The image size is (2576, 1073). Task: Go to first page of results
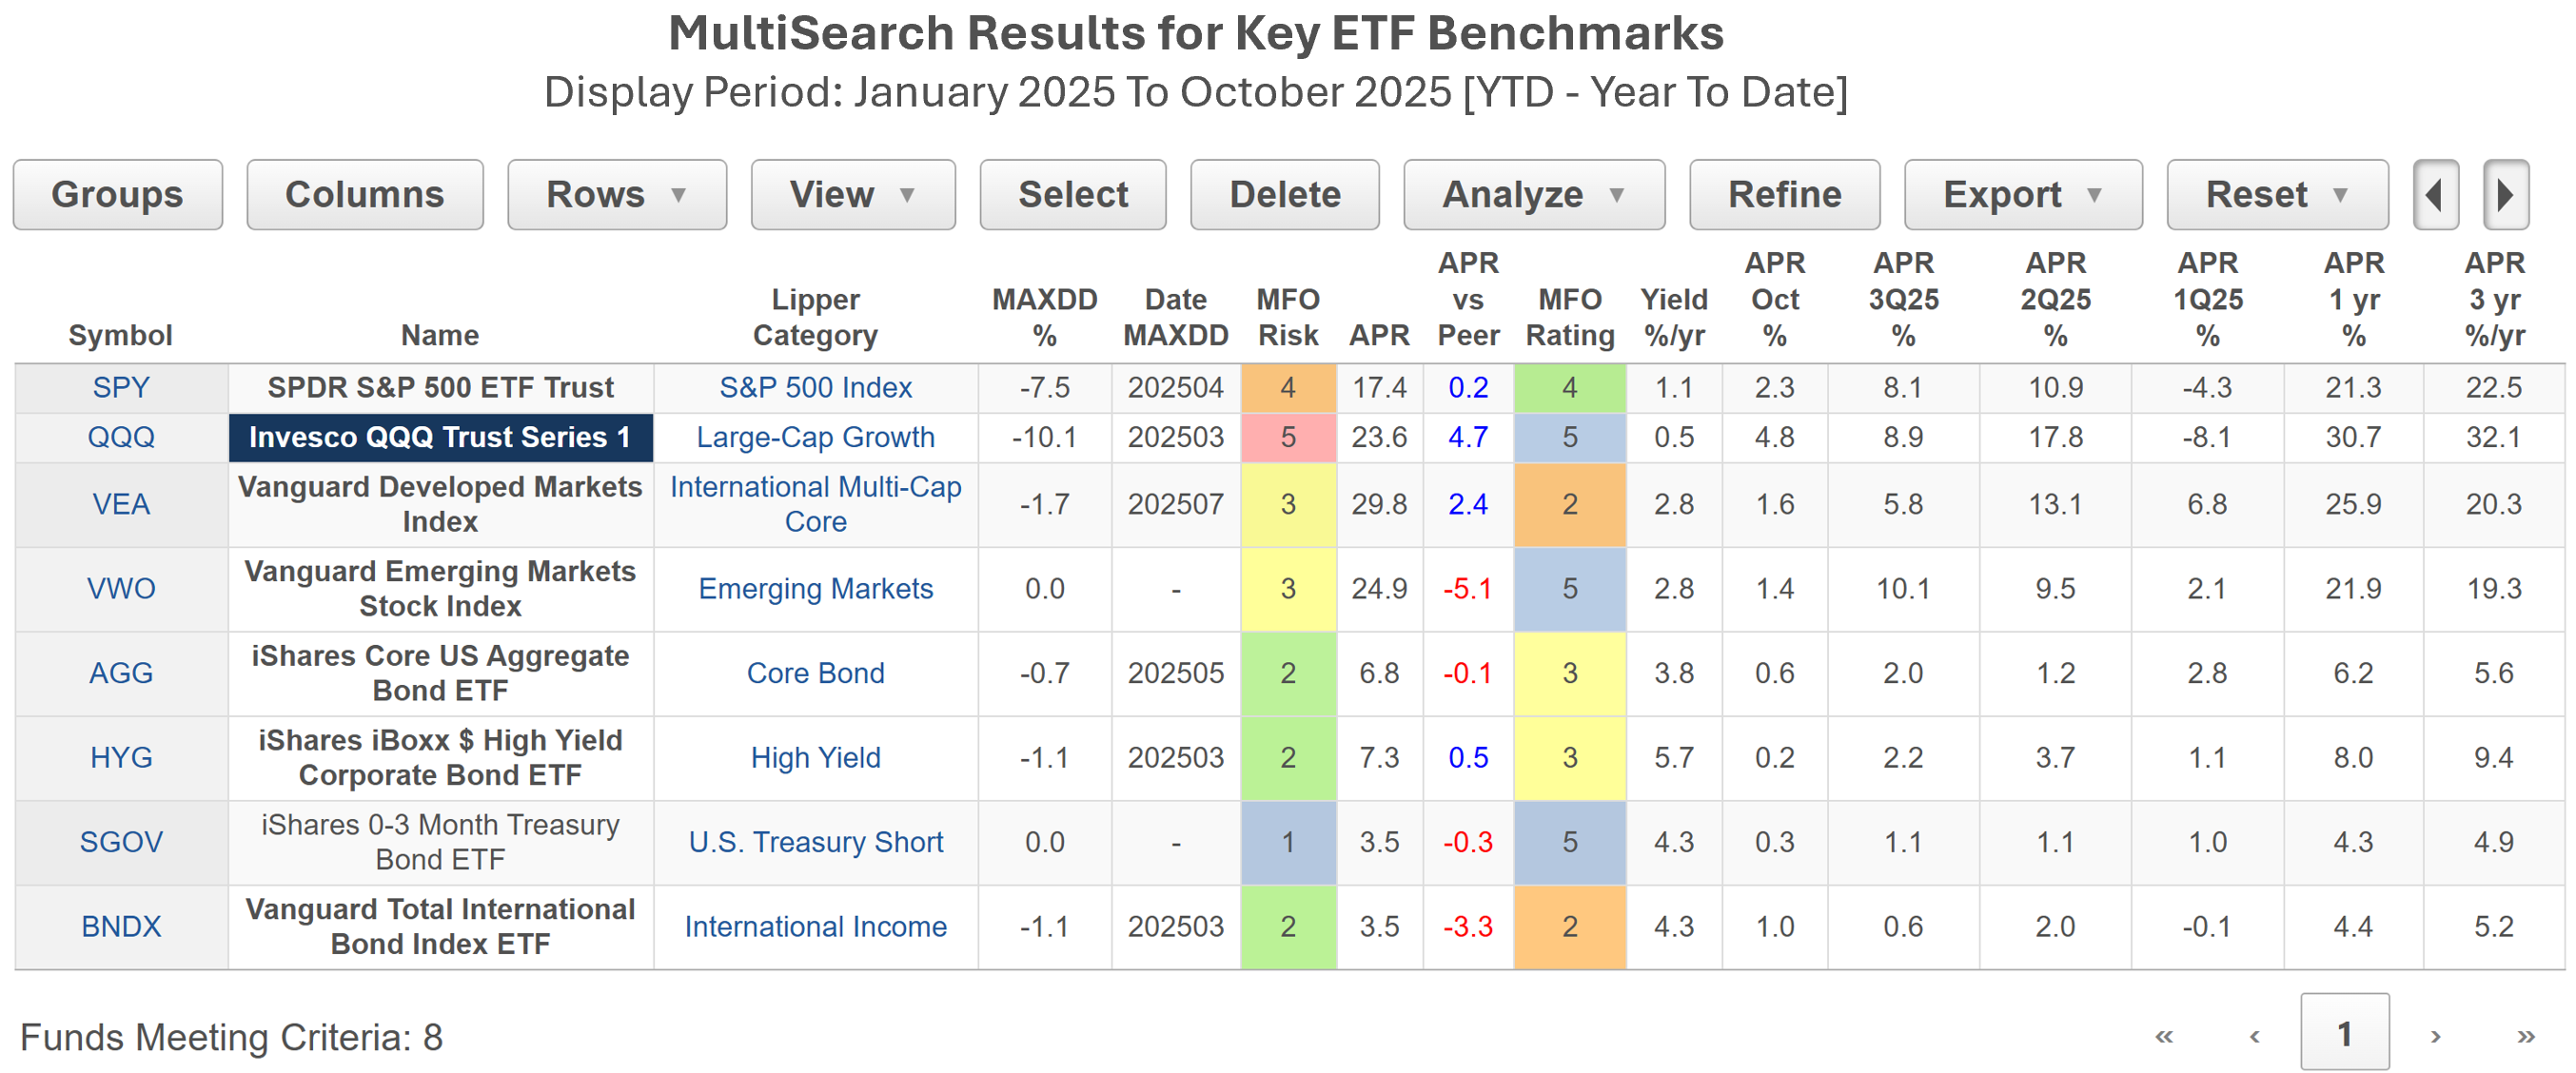pyautogui.click(x=2164, y=1035)
